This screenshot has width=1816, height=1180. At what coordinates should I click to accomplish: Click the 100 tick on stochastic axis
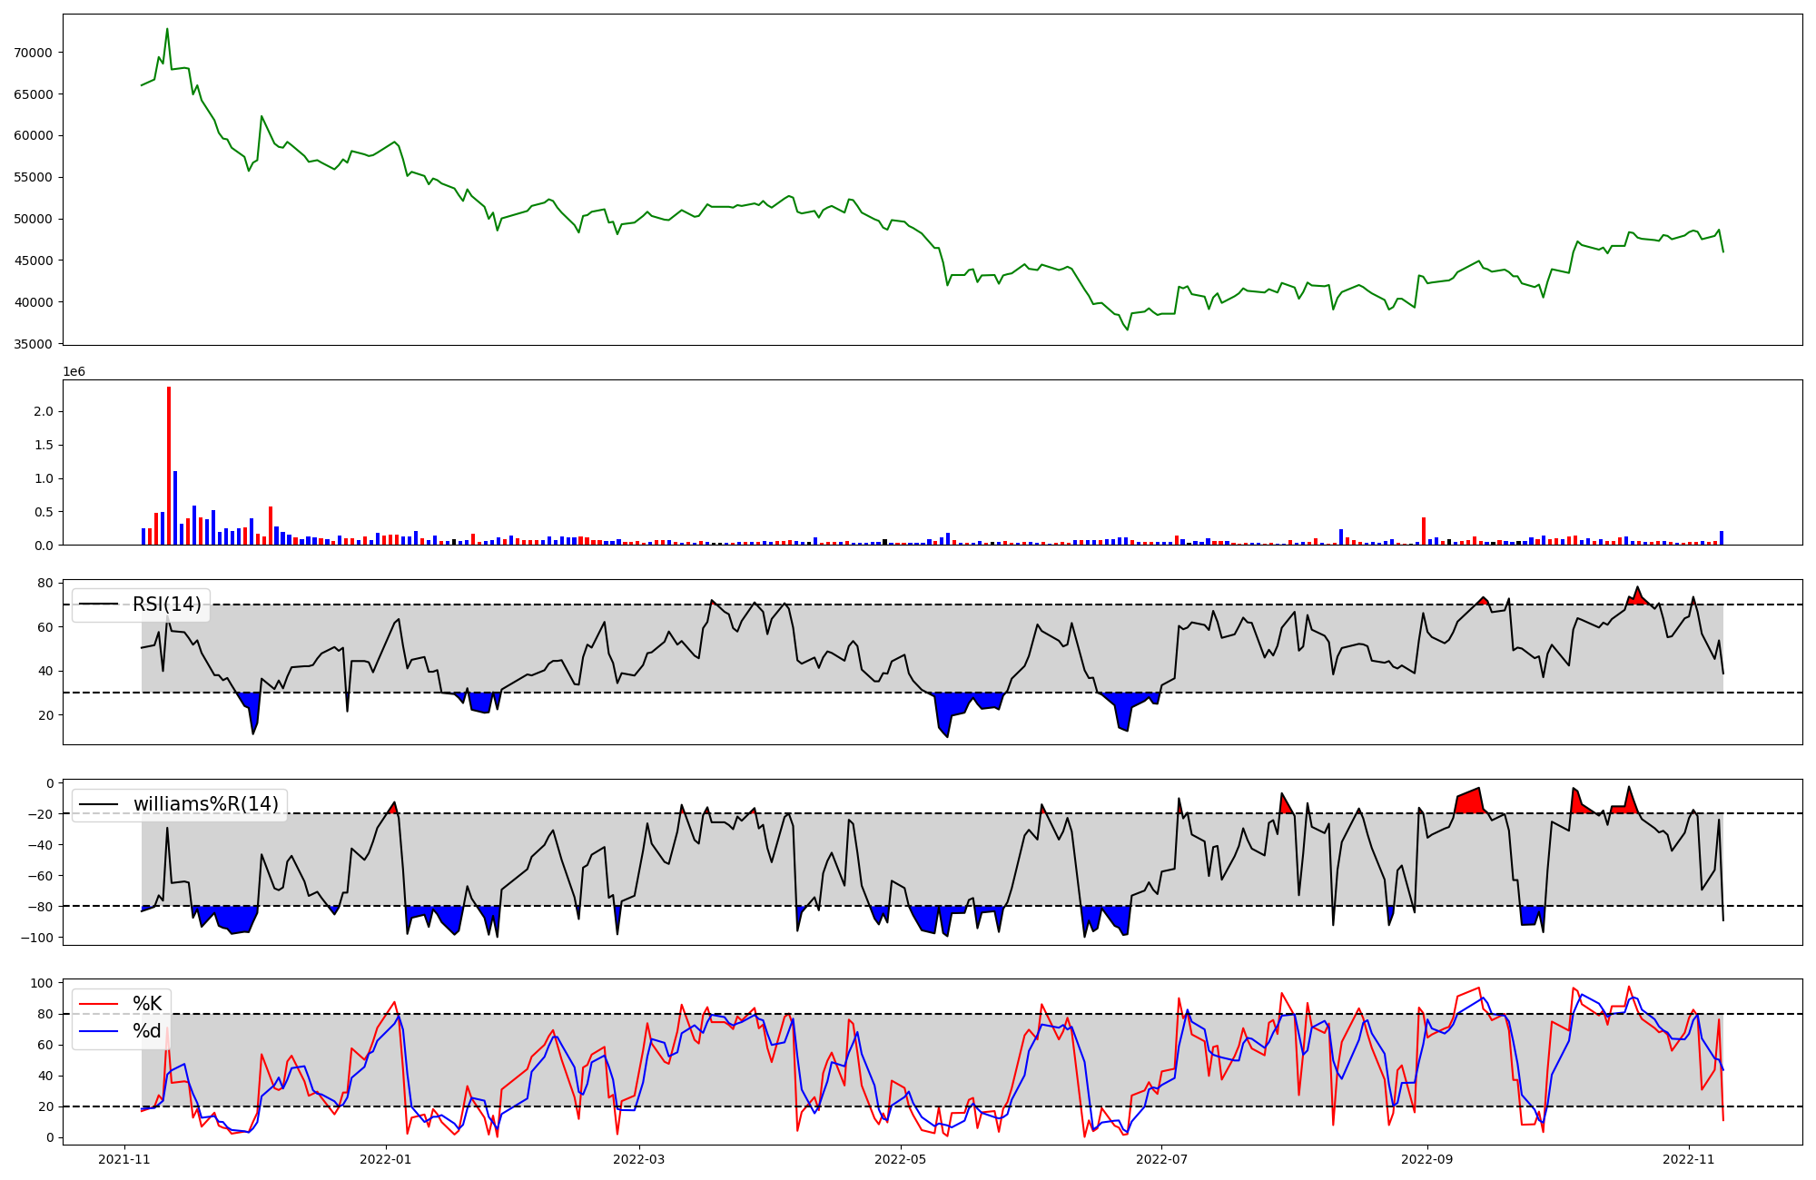[x=41, y=983]
